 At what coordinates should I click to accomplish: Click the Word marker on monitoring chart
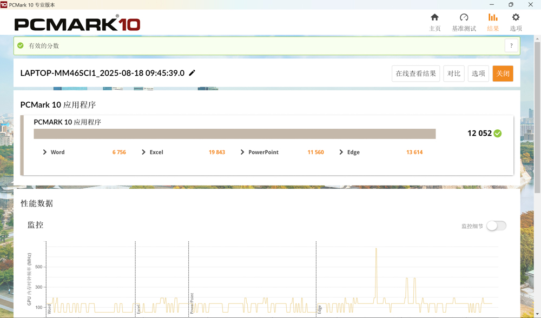click(x=49, y=309)
